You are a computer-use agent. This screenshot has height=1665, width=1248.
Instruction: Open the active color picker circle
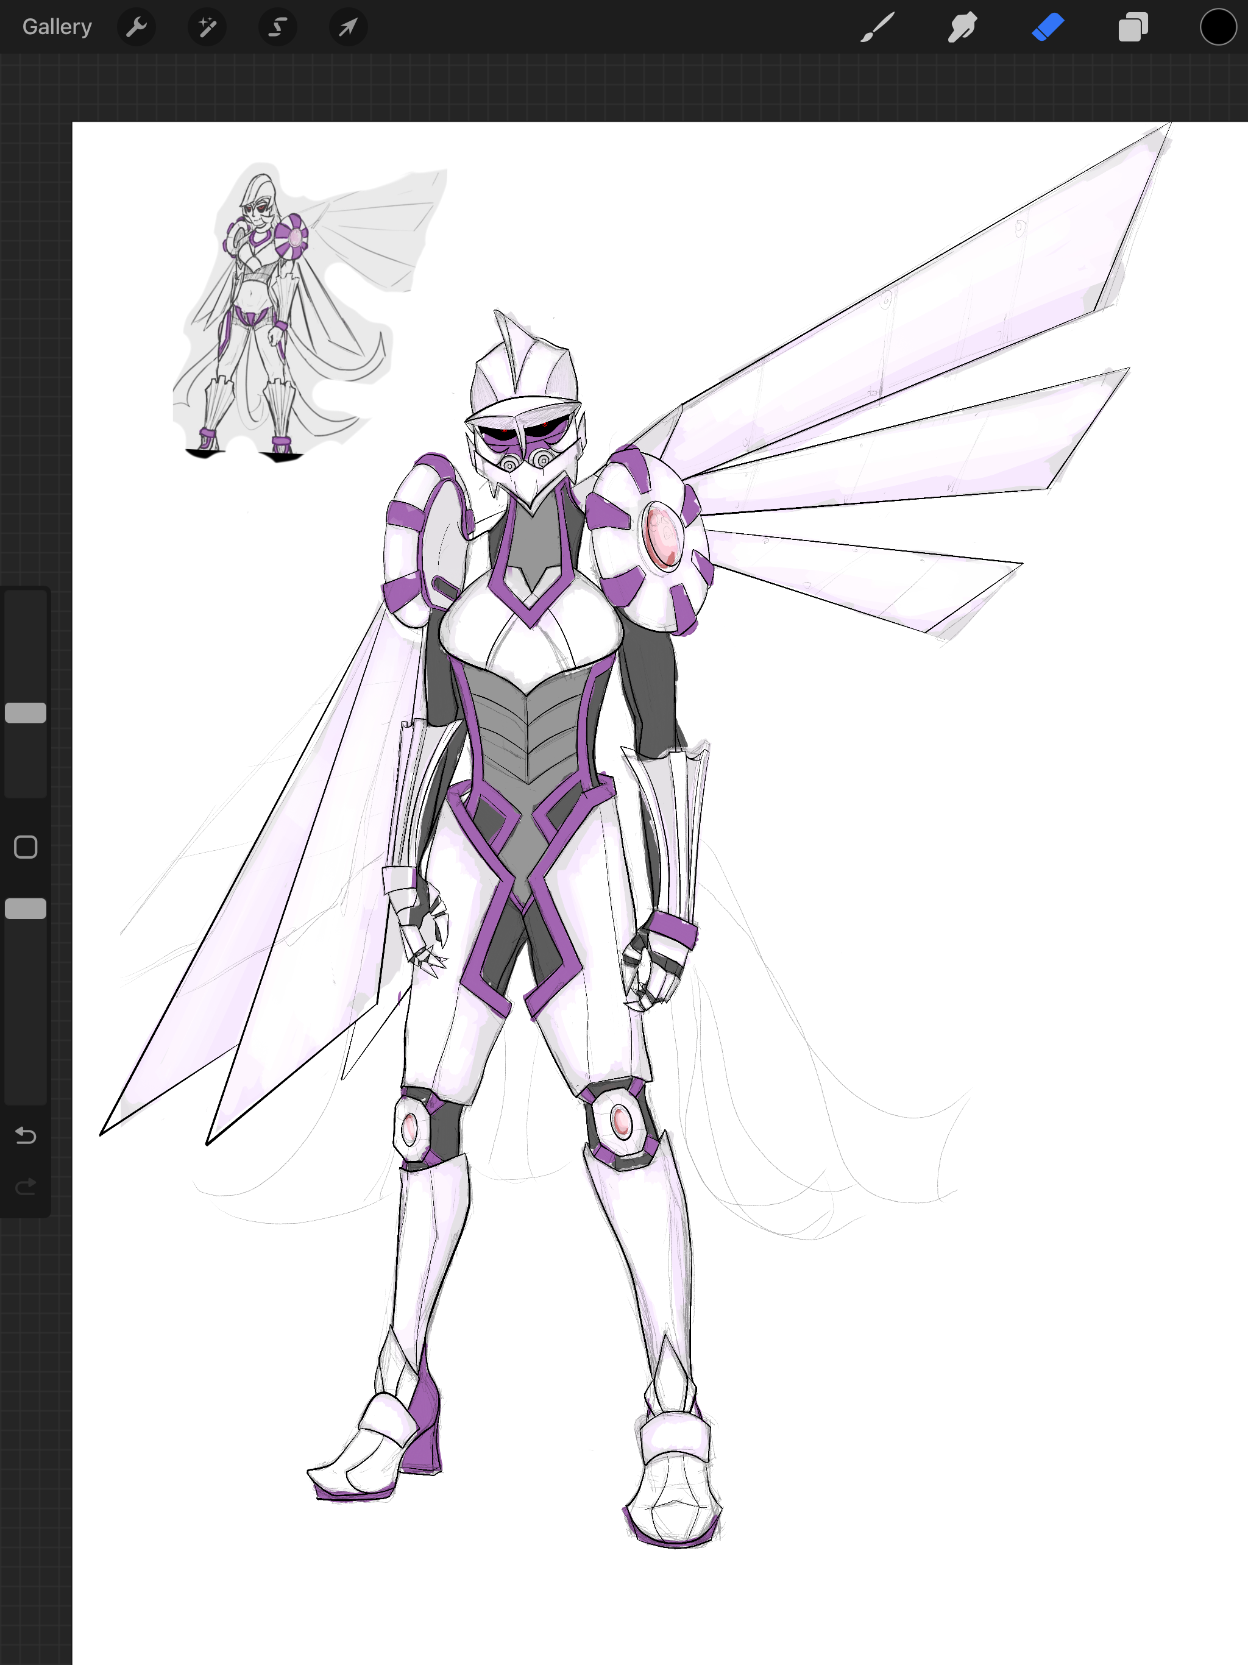click(x=1218, y=28)
